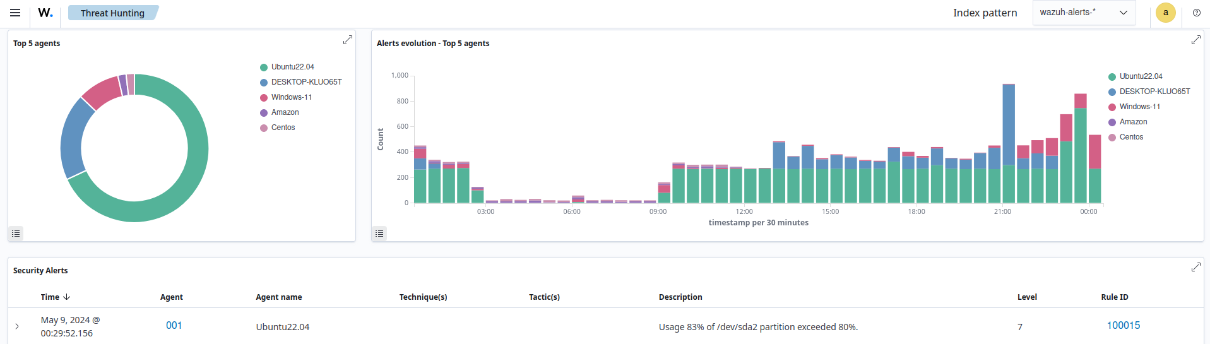Expand the Security Alerts panel fullscreen
The width and height of the screenshot is (1210, 344).
pos(1195,267)
